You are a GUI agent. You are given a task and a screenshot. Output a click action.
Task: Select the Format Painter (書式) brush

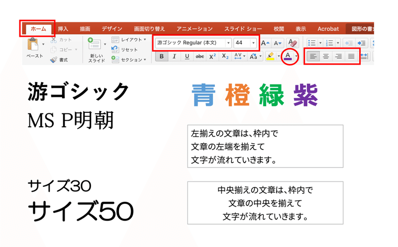pyautogui.click(x=54, y=60)
